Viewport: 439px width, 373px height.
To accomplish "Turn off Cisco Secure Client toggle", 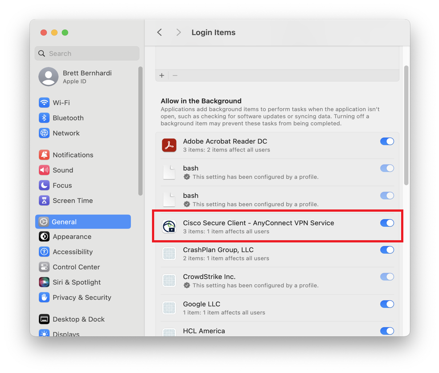I will pyautogui.click(x=387, y=223).
